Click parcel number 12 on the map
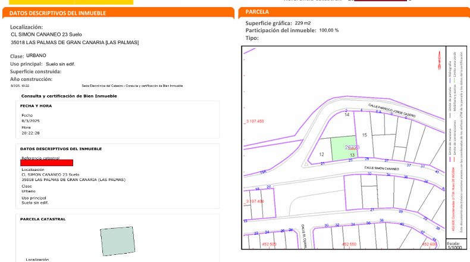Screen dimensions: 470x262 click(321, 154)
